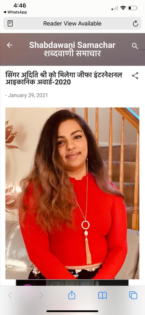Open Reader View page icon
145x315 pixels.
10,23
